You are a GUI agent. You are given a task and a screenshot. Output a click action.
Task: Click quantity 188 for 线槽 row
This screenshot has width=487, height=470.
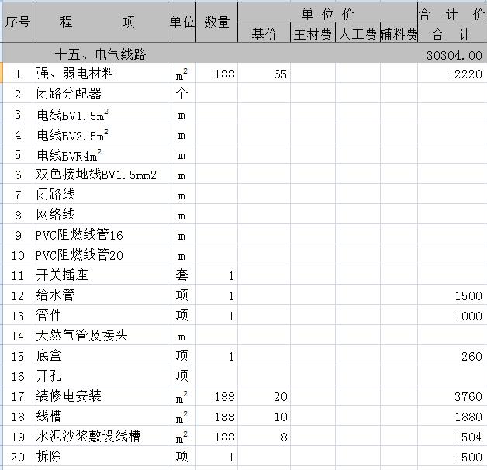[216, 416]
